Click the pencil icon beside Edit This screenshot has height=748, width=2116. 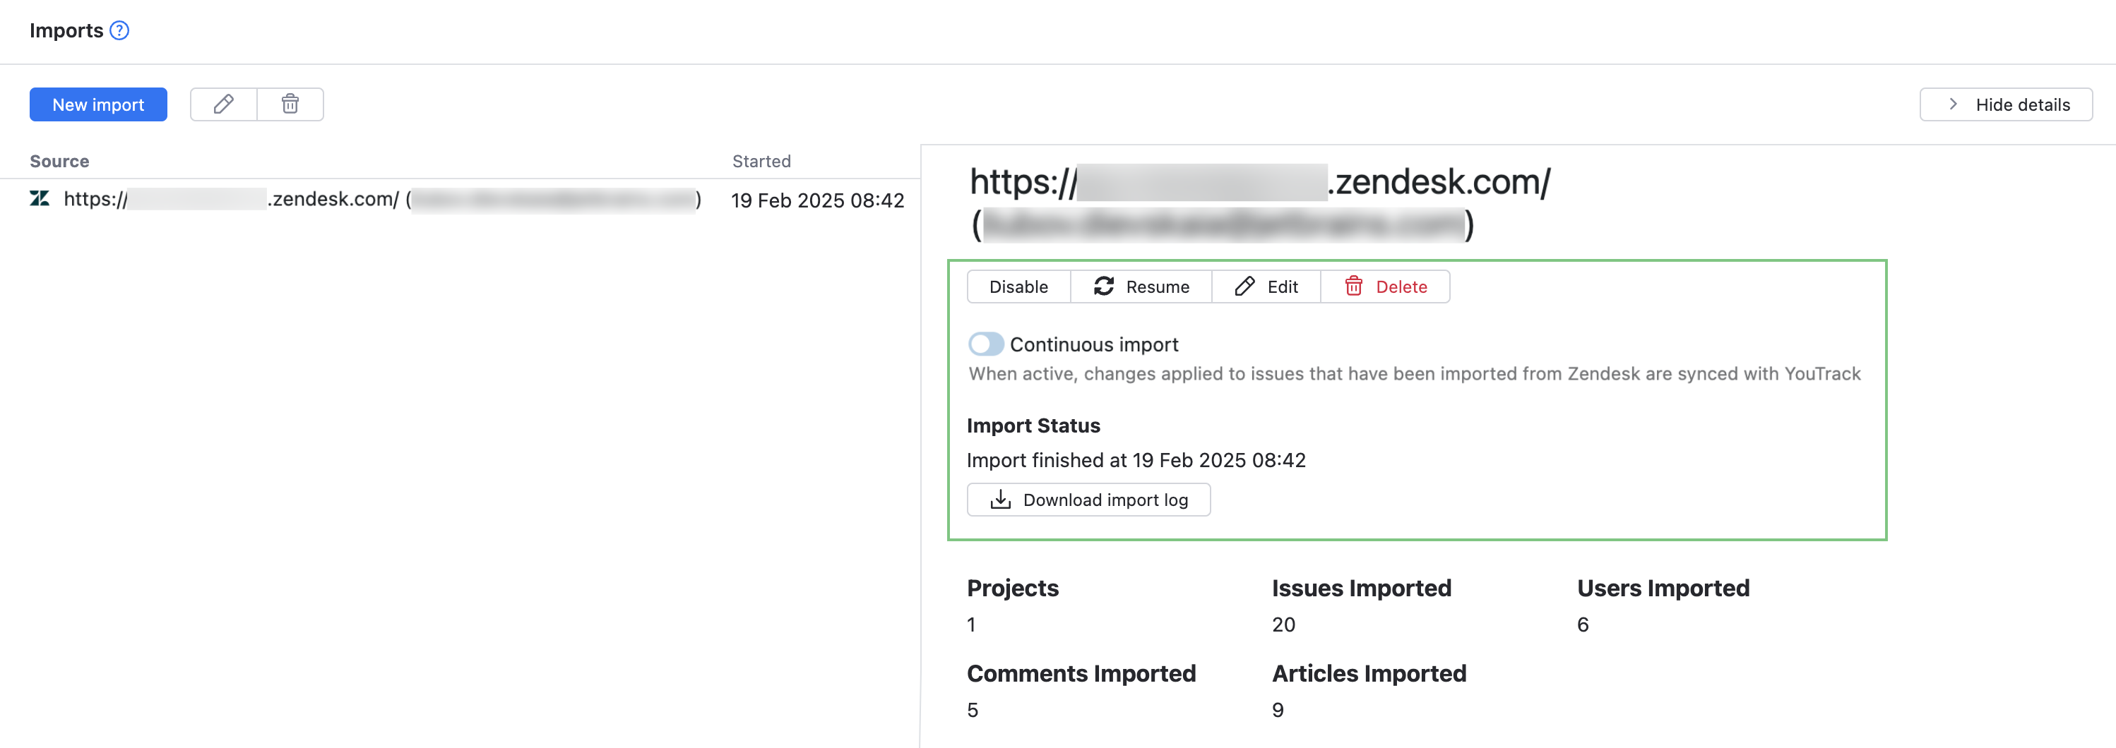tap(1244, 286)
